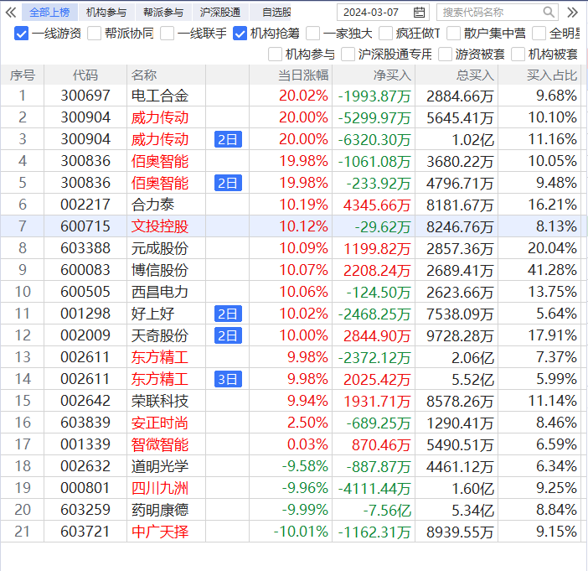Select the 智微智能 stock name
The image size is (588, 571).
click(160, 444)
